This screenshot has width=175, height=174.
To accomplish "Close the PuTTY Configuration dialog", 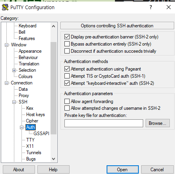I will 169,7.
